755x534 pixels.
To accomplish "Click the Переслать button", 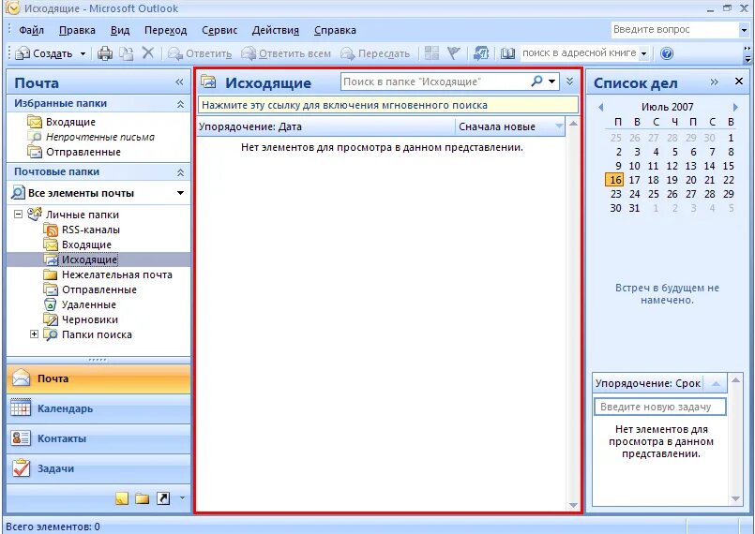I will 375,53.
